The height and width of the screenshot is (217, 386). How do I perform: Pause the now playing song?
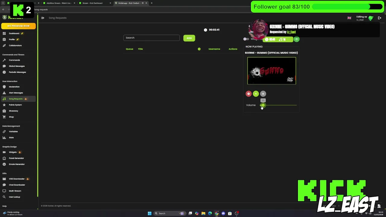(x=263, y=94)
